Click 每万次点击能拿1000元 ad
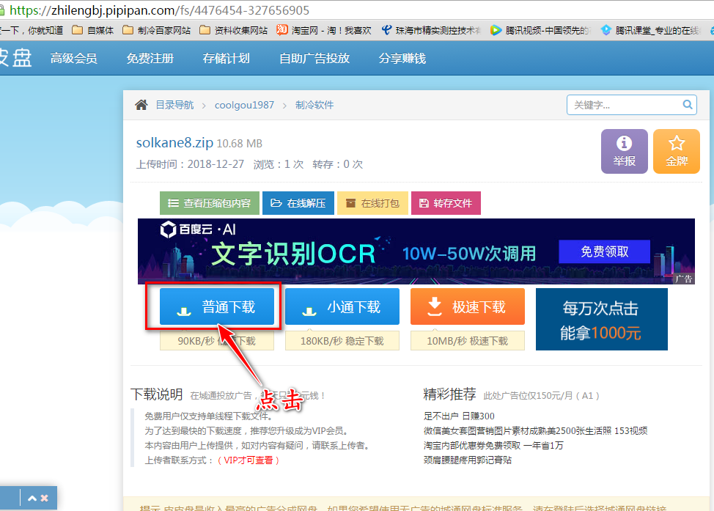Viewport: 714px width, 511px height. (x=602, y=319)
